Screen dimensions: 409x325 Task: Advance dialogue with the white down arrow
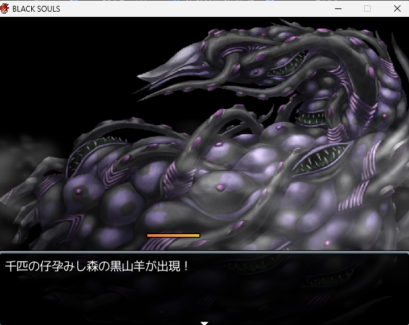click(204, 323)
